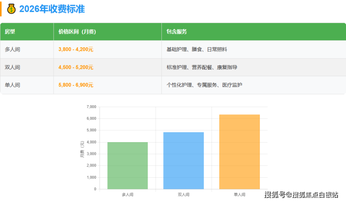Click the green 多人间 chart bar
Viewport: 346px width, 202px height.
pyautogui.click(x=128, y=166)
